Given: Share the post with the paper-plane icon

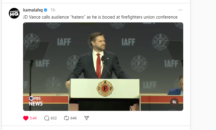Looking at the screenshot, I should 87,118.
